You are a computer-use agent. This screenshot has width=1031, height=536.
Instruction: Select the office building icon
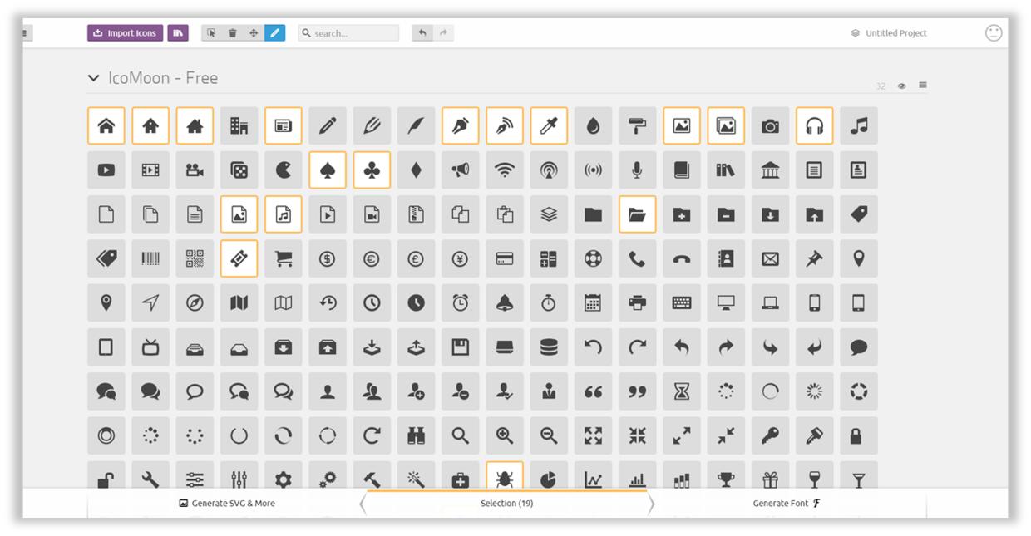pos(239,126)
